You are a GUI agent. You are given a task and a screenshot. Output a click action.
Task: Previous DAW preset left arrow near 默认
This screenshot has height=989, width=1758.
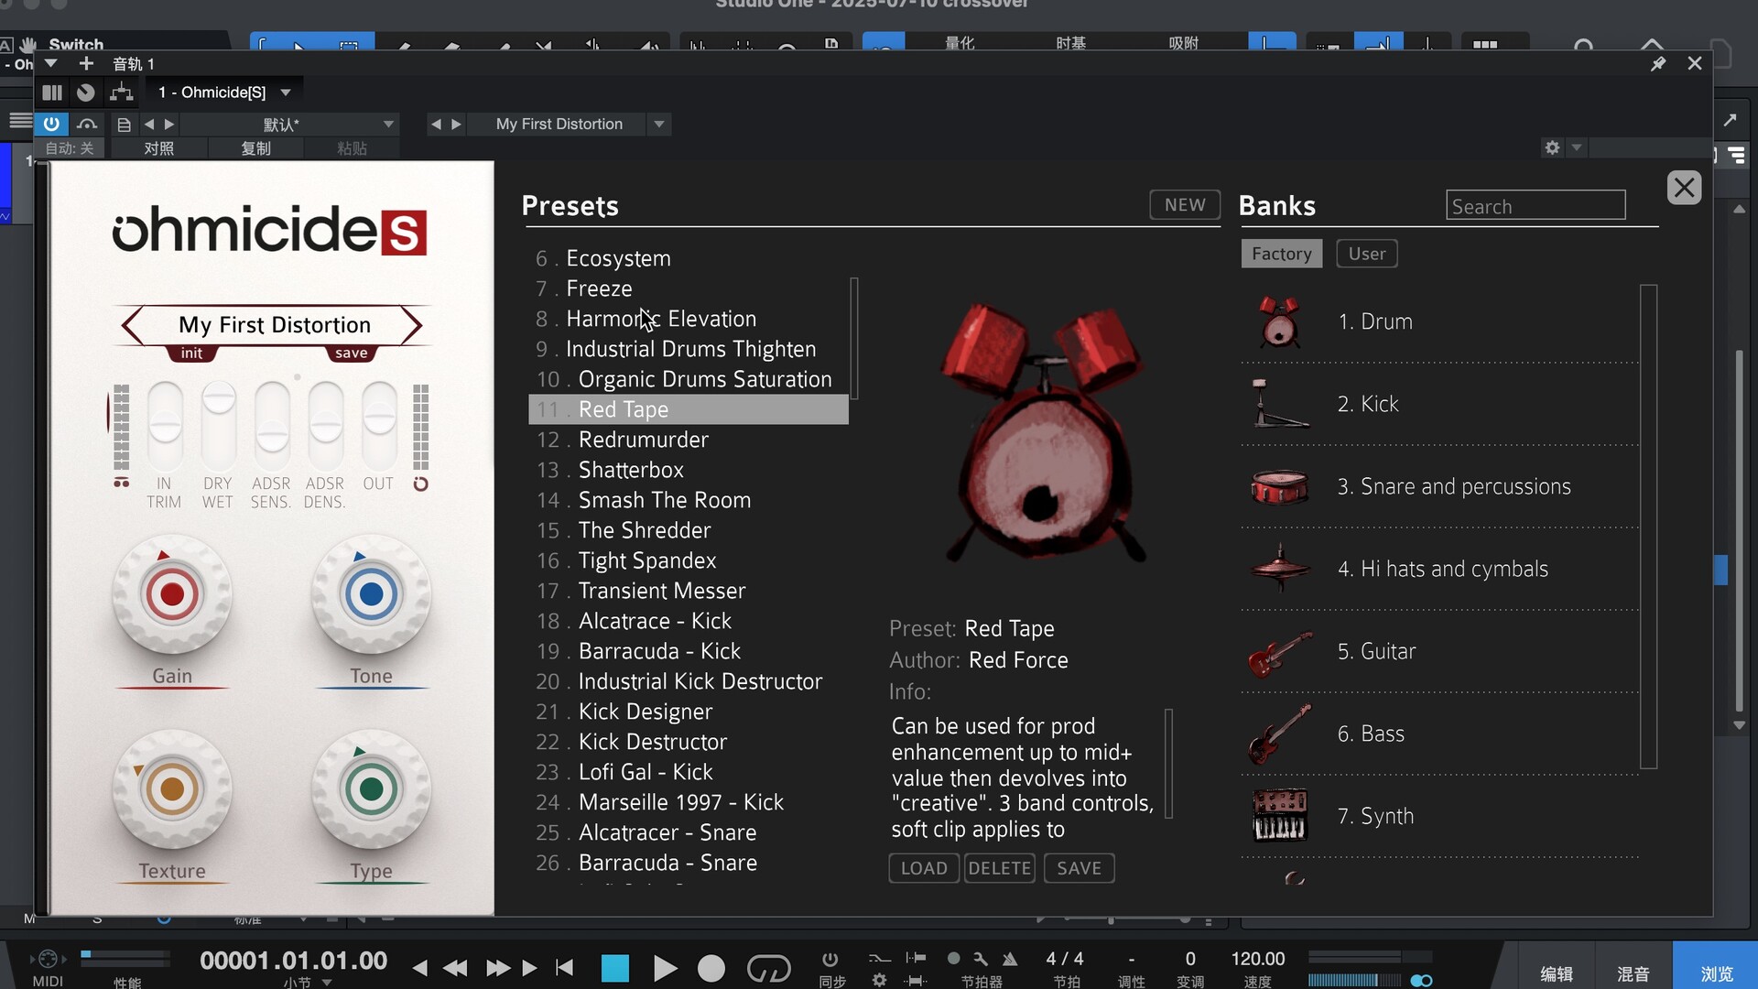(149, 125)
